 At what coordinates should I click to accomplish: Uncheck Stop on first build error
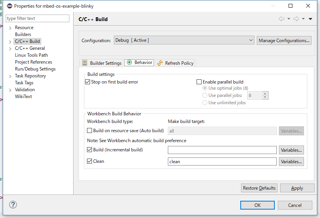tap(87, 82)
